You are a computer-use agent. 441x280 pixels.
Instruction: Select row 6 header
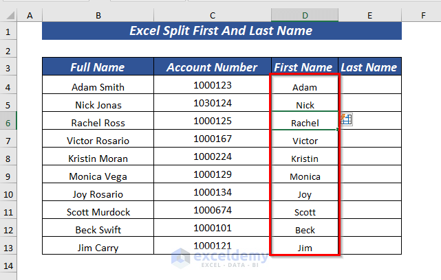tap(8, 122)
